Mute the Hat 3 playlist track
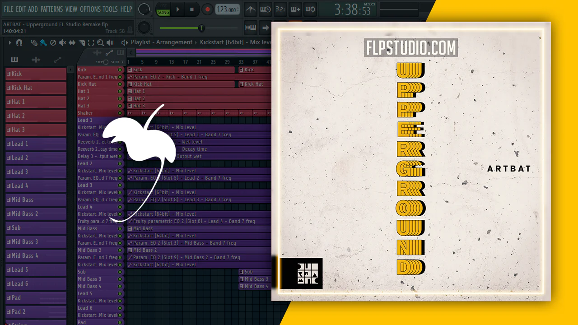This screenshot has height=325, width=578. click(120, 106)
